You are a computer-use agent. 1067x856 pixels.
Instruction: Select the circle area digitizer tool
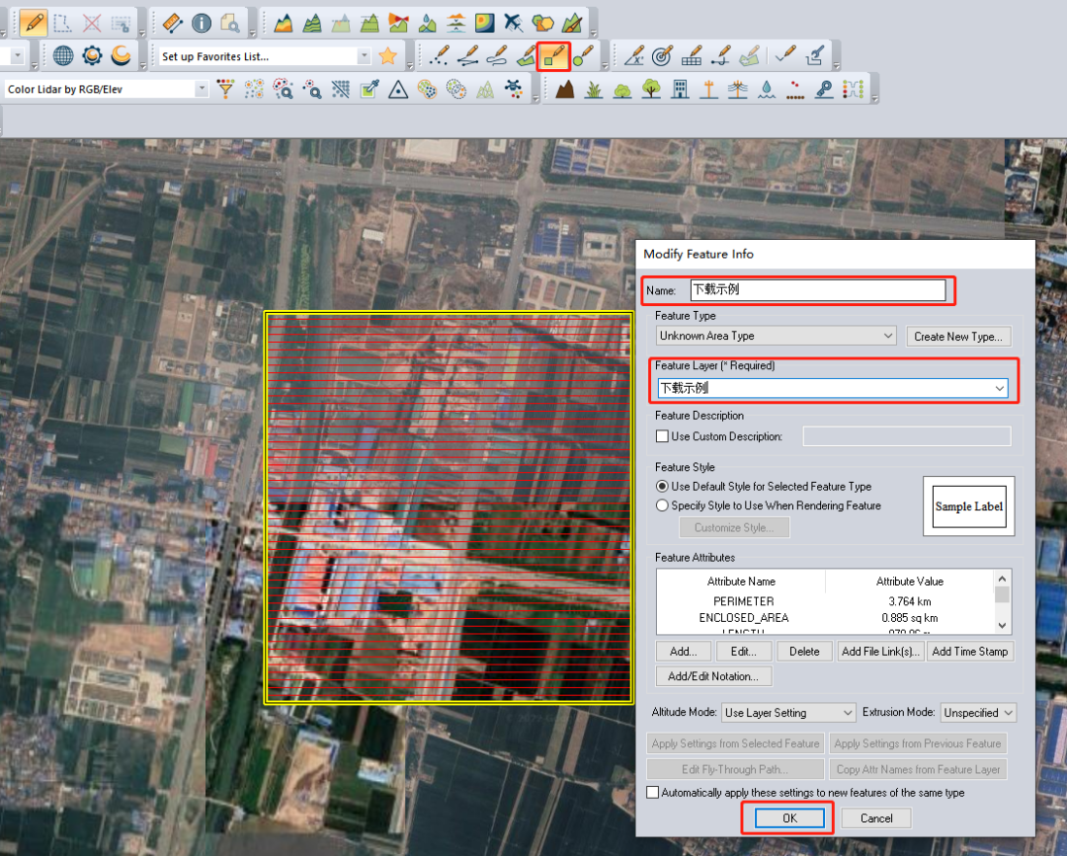click(x=583, y=56)
